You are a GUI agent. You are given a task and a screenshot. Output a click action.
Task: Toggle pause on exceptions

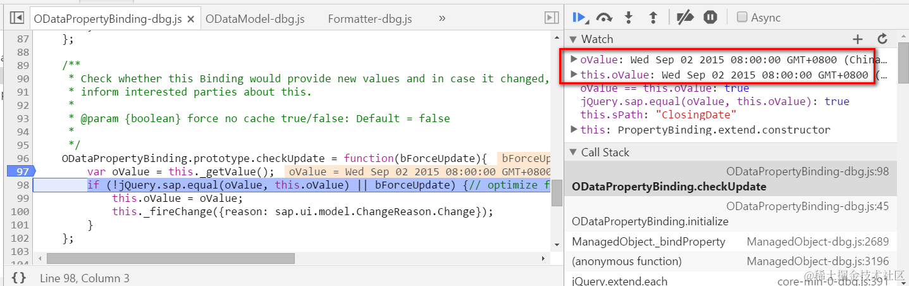[x=710, y=18]
